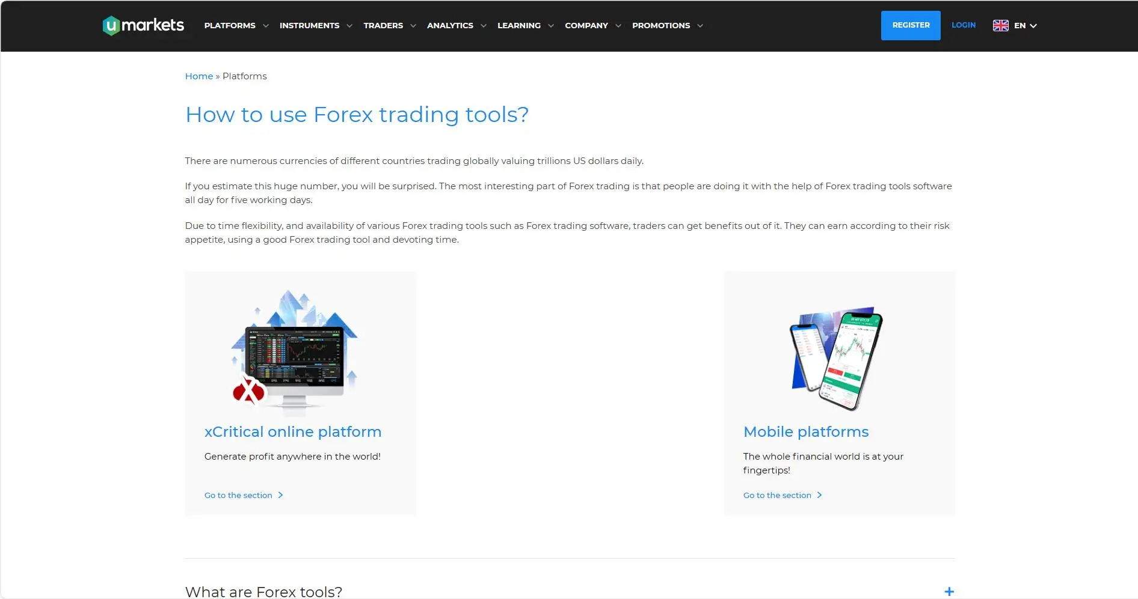Open the xCritical online platform heading link
The image size is (1138, 599).
pyautogui.click(x=293, y=431)
